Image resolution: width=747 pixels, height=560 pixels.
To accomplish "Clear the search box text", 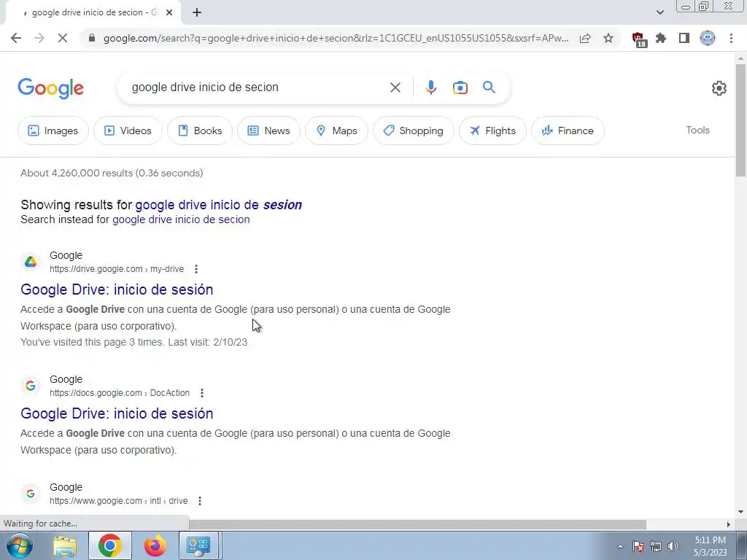I will (395, 87).
